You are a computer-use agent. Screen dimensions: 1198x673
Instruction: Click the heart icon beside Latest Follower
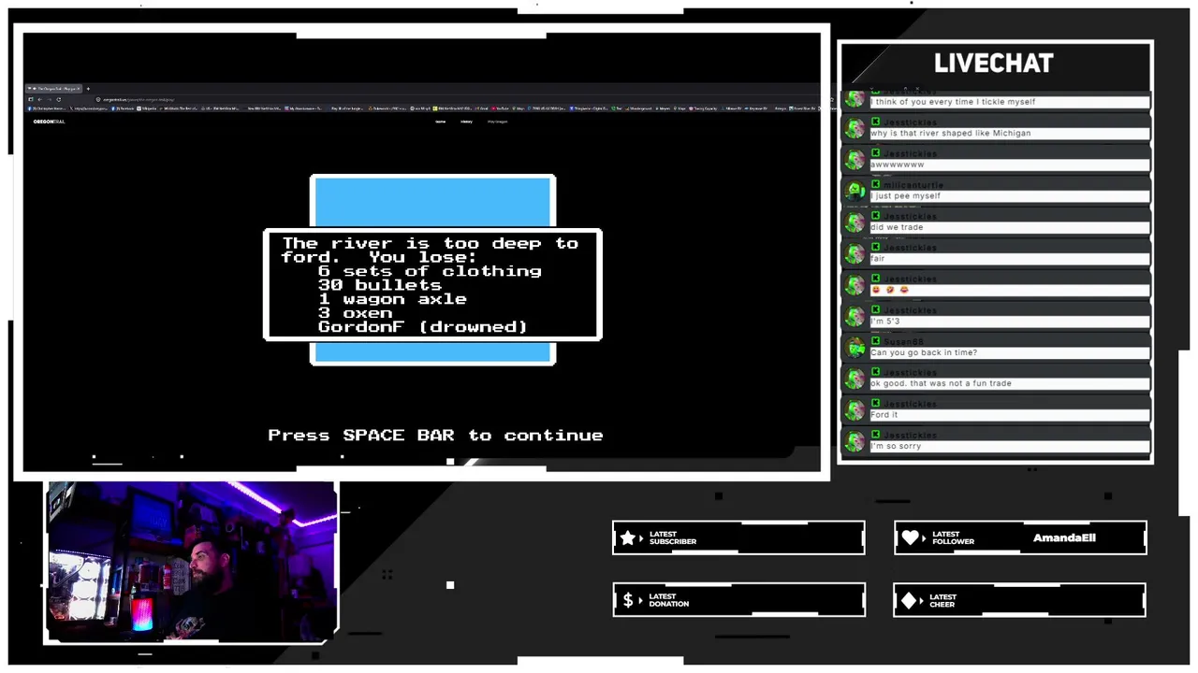click(x=911, y=537)
